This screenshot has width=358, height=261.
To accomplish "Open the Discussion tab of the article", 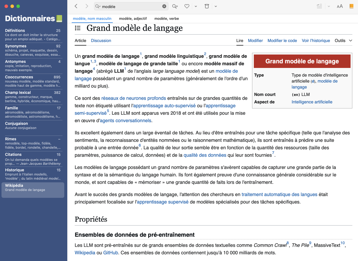I will tap(101, 41).
